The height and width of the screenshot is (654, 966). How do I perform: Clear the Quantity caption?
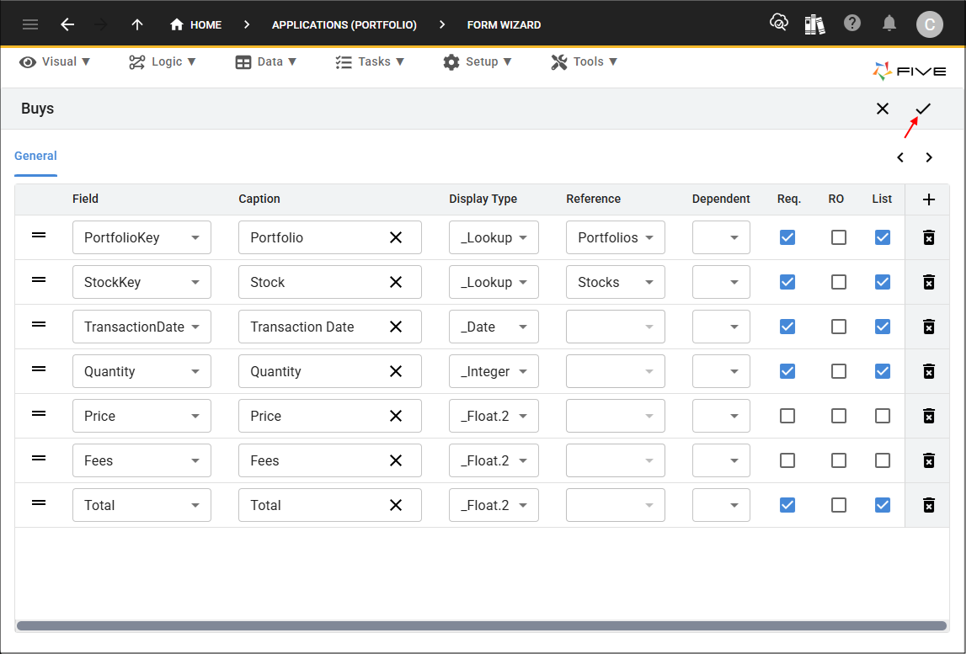(x=396, y=371)
